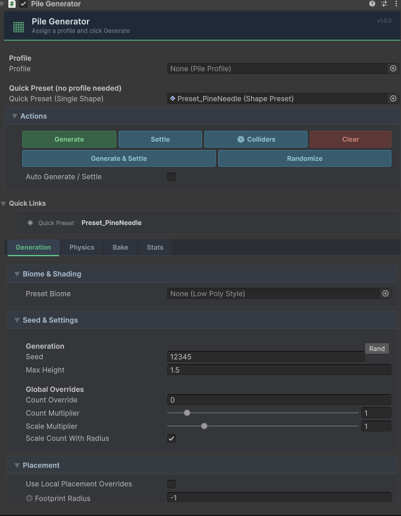This screenshot has width=401, height=516.
Task: Collapse the Actions section
Action: [x=16, y=116]
